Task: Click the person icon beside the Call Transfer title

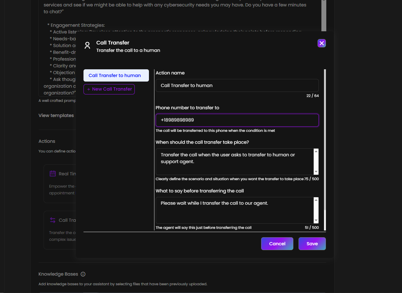Action: click(87, 45)
